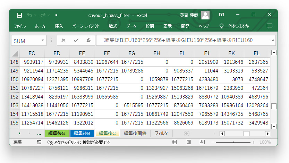Open the ファイル menu
This screenshot has height=163, width=289.
point(20,26)
